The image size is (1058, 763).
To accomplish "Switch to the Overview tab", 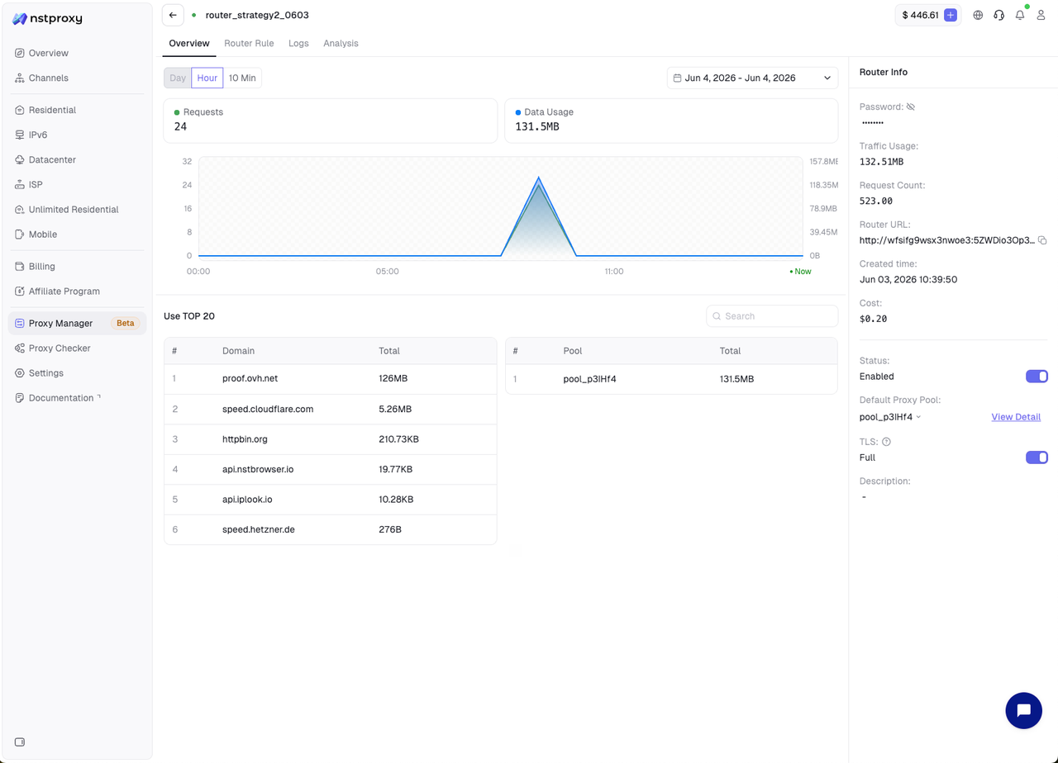I will [x=189, y=43].
